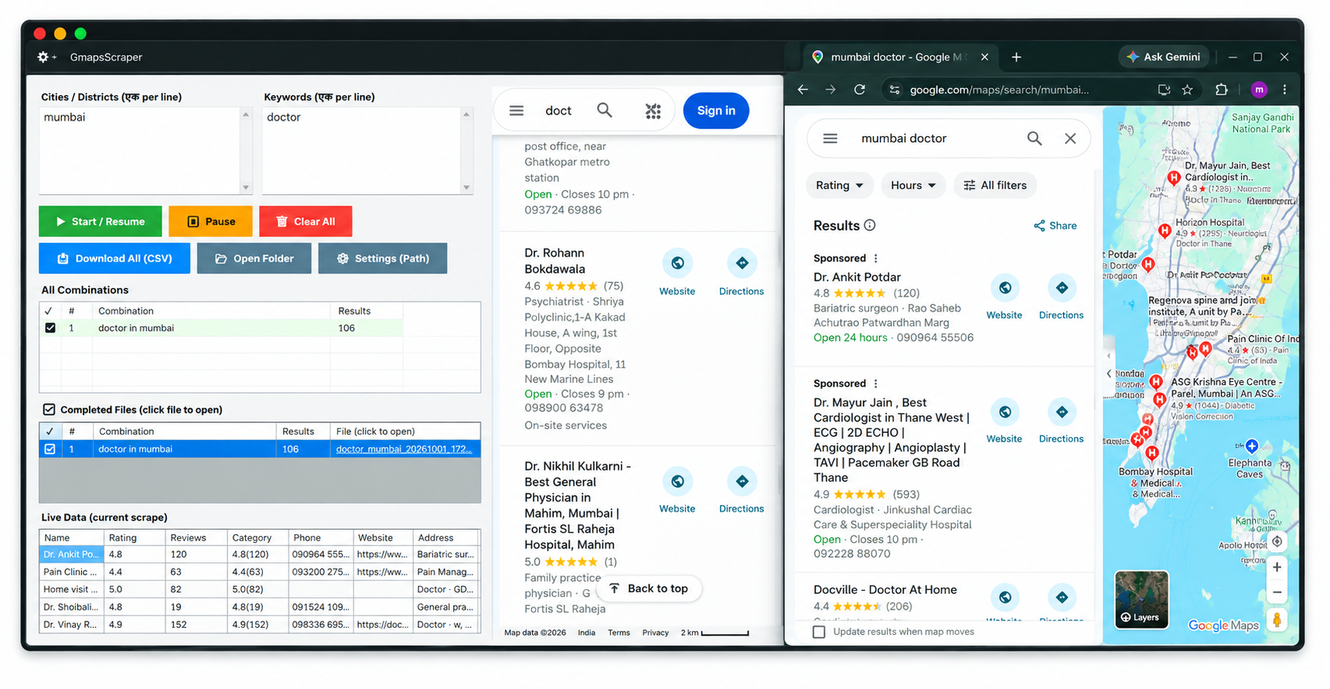Get Directions to Dr. Nikhil Kulkarni
The width and height of the screenshot is (1330, 689).
[742, 491]
